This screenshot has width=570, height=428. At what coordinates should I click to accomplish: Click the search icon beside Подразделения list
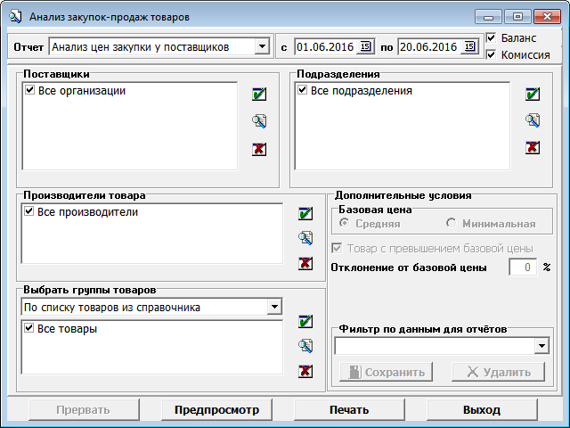click(x=533, y=121)
